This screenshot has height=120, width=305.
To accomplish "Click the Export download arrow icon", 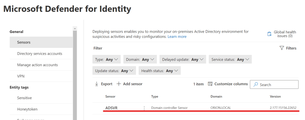I will (96, 84).
